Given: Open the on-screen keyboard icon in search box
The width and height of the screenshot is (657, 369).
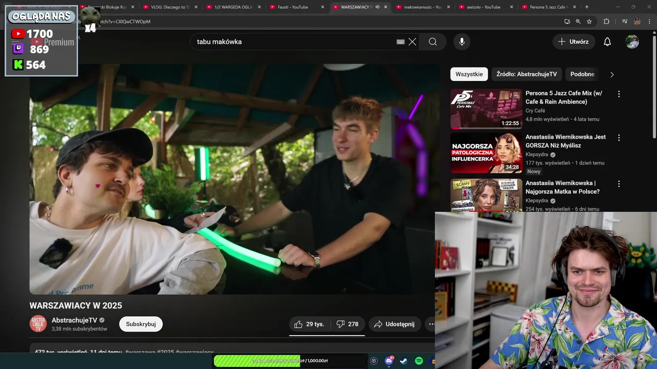Looking at the screenshot, I should (401, 42).
